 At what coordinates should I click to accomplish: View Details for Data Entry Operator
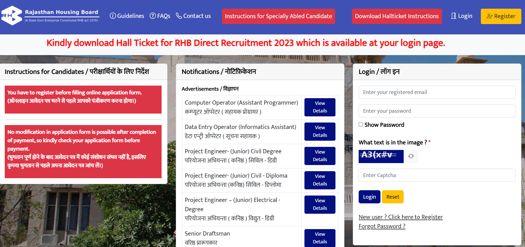[x=320, y=131]
